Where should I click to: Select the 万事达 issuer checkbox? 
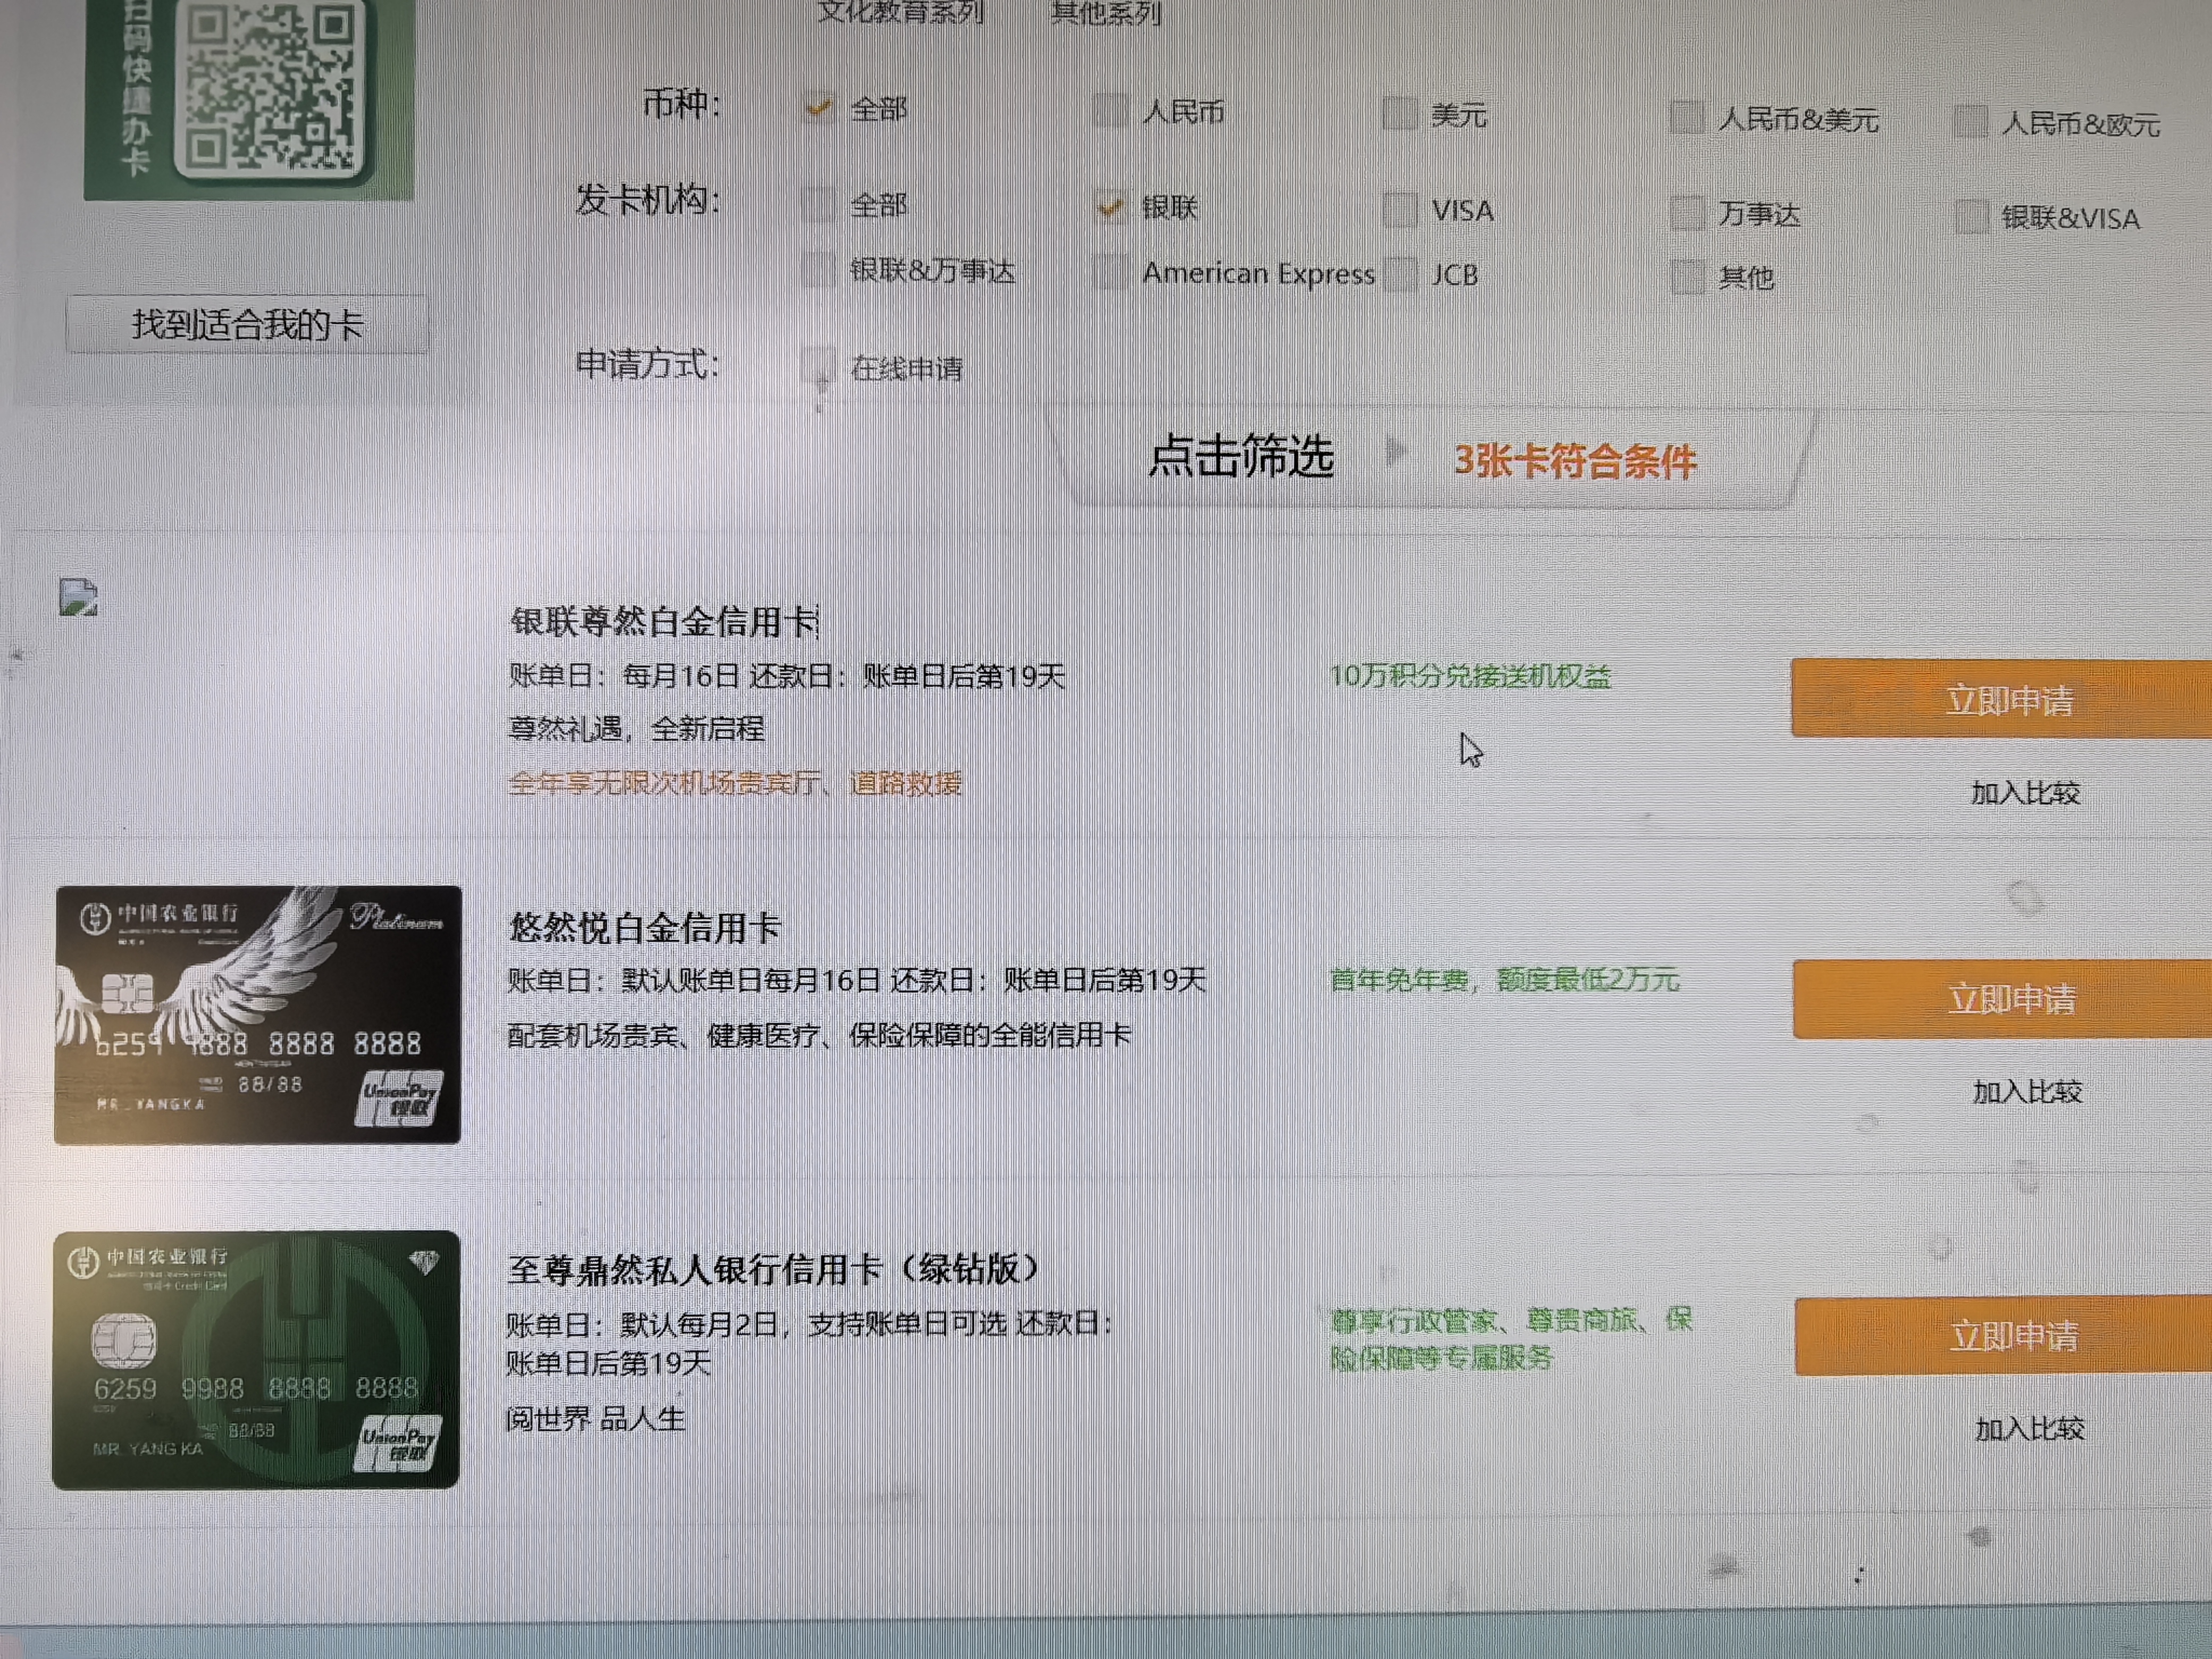(1687, 213)
